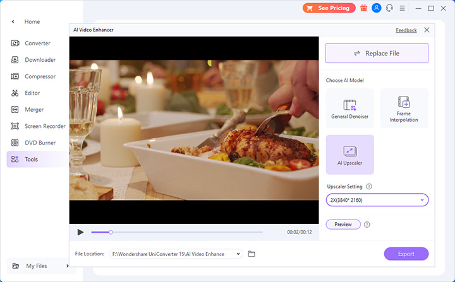Image resolution: width=455 pixels, height=282 pixels.
Task: Open the 2X(3840*2160) upscaler dropdown
Action: [x=377, y=200]
